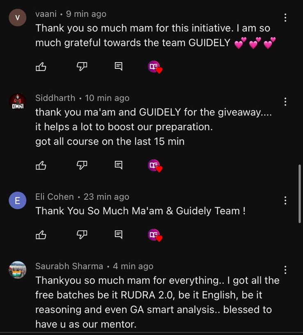Open vaani's profile avatar
Screen dimensions: 303x335
[x=18, y=18]
